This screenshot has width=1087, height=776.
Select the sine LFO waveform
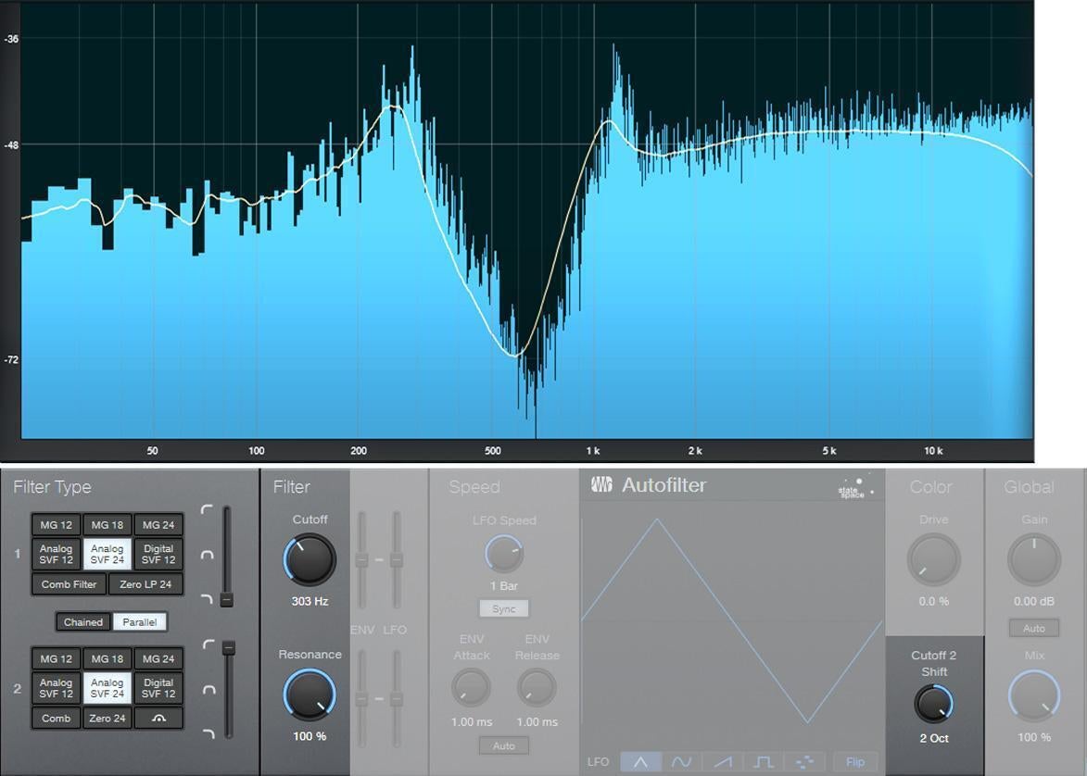click(681, 762)
